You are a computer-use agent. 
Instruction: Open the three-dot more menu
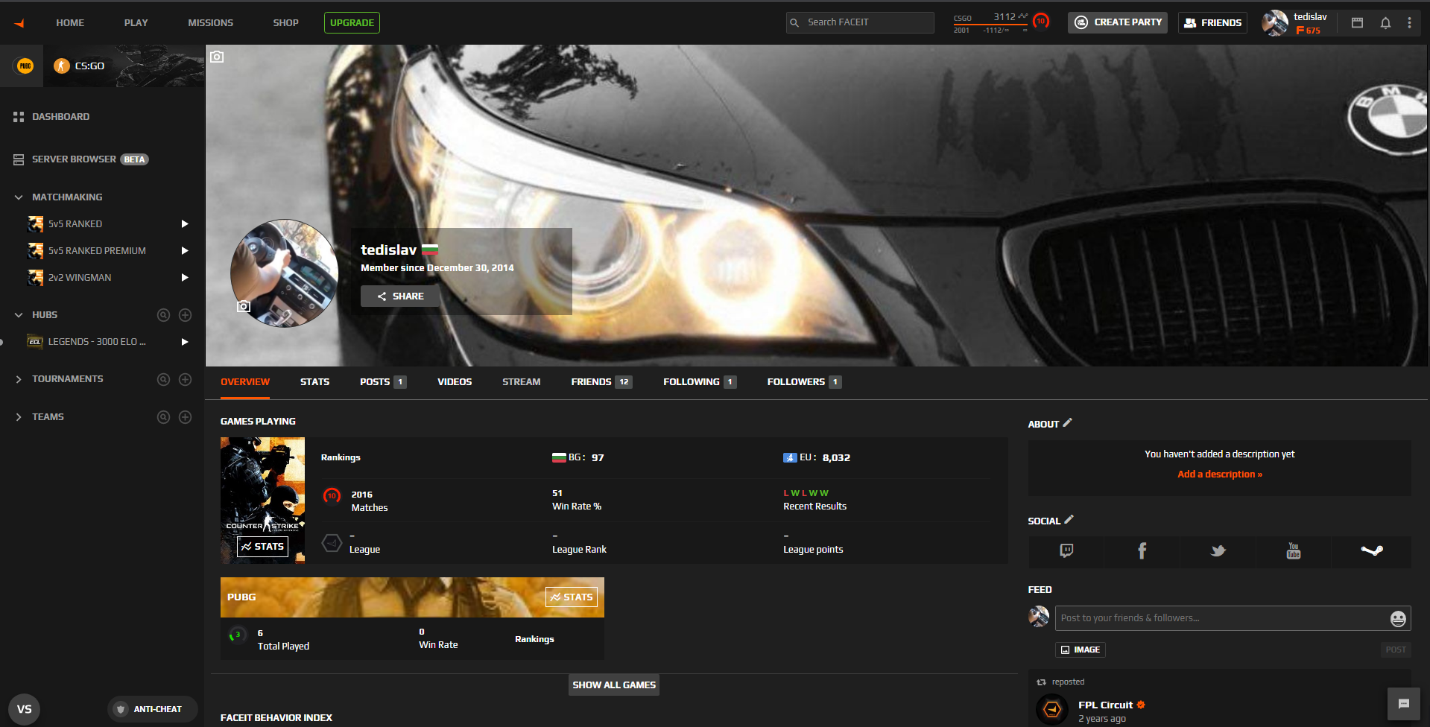coord(1409,23)
